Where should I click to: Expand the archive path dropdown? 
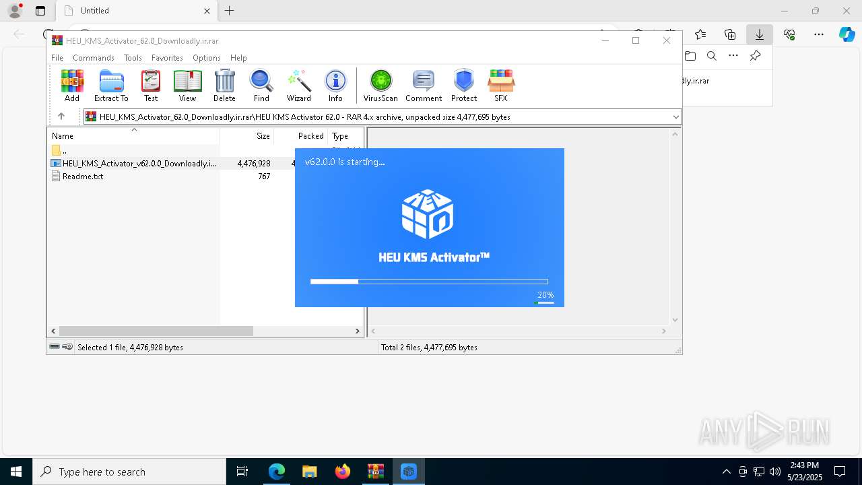(675, 117)
